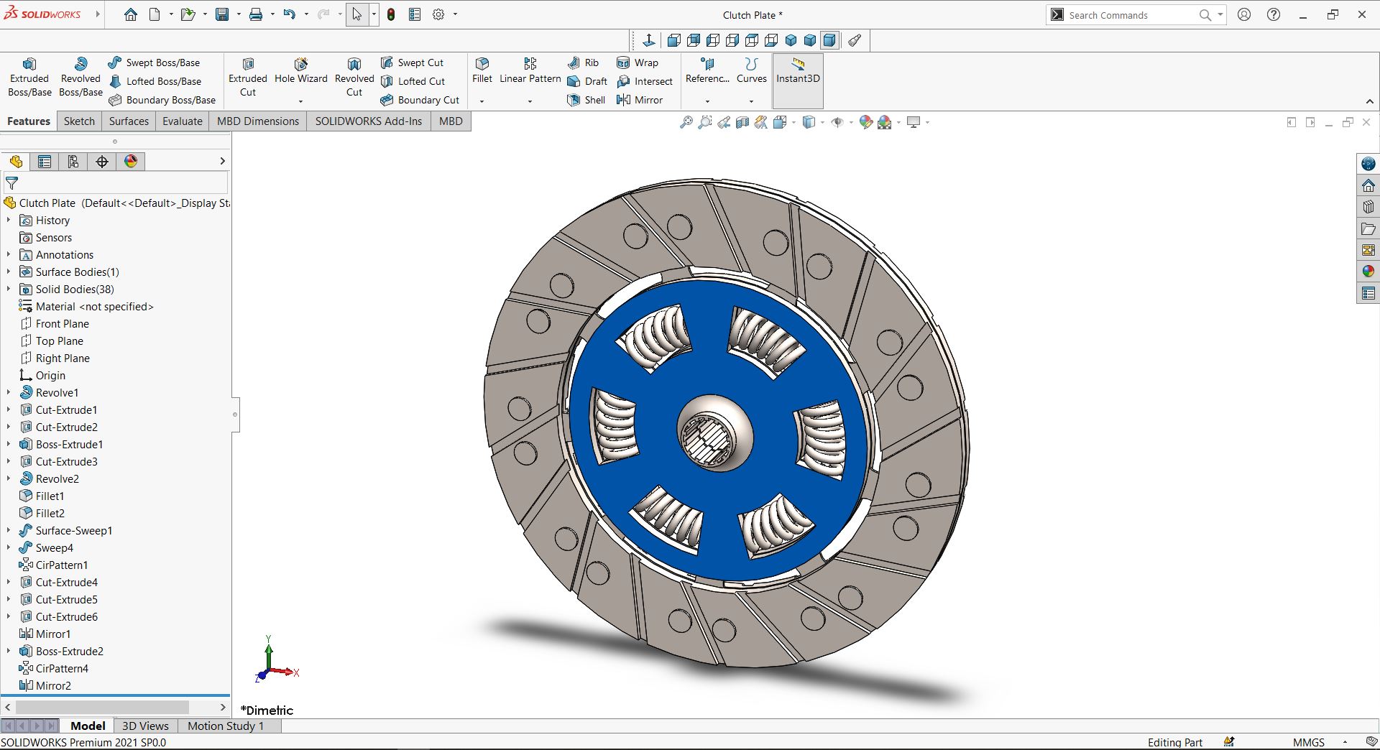1380x750 pixels.
Task: Click the Boundary Cut button
Action: point(420,100)
